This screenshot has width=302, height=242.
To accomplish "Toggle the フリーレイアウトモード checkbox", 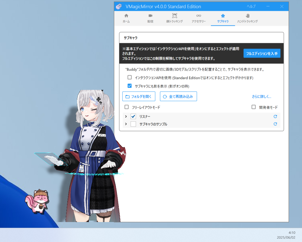I will click(127, 107).
